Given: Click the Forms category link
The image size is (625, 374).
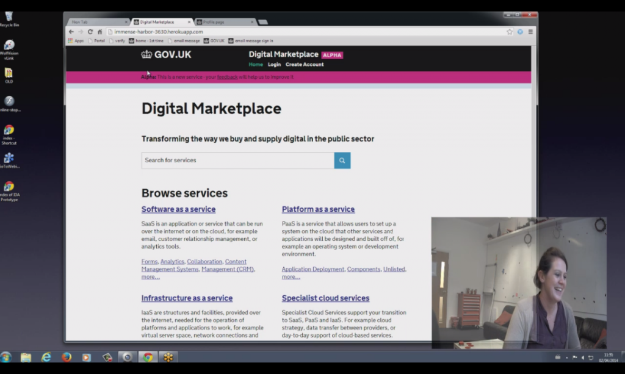Looking at the screenshot, I should pyautogui.click(x=150, y=262).
